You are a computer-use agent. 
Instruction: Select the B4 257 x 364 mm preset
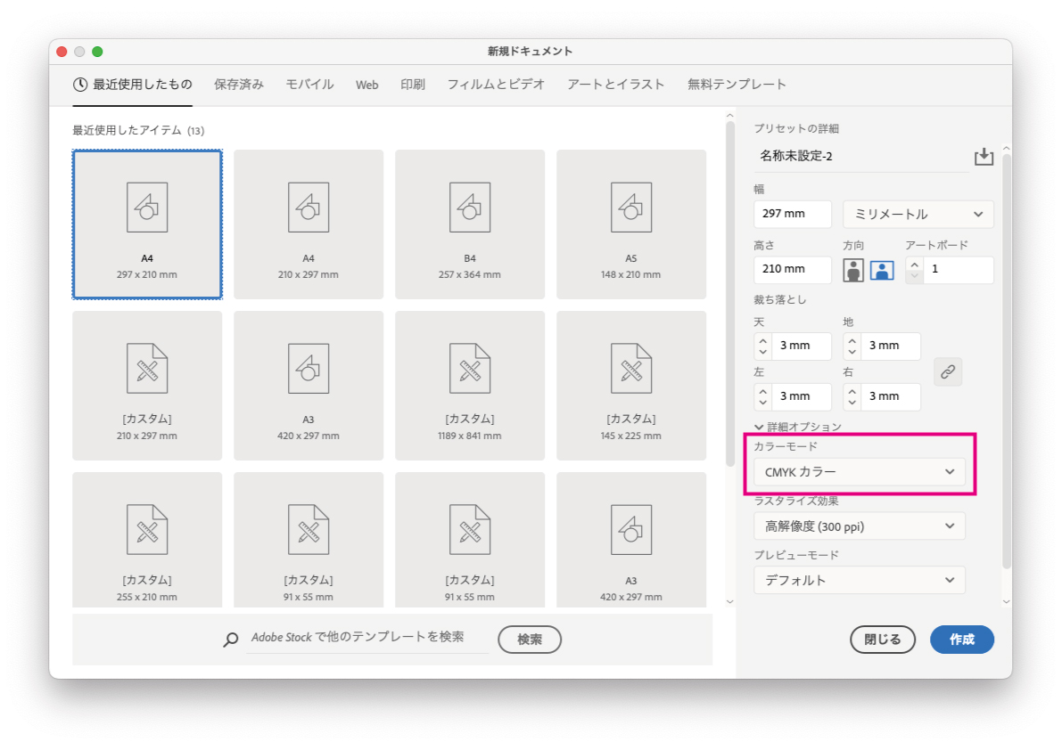[x=470, y=224]
